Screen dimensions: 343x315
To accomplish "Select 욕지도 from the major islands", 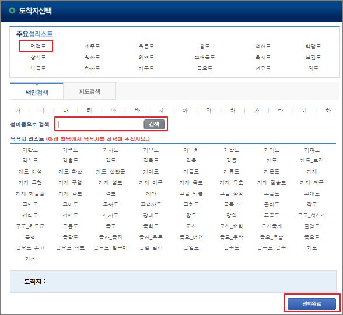I will click(x=262, y=58).
